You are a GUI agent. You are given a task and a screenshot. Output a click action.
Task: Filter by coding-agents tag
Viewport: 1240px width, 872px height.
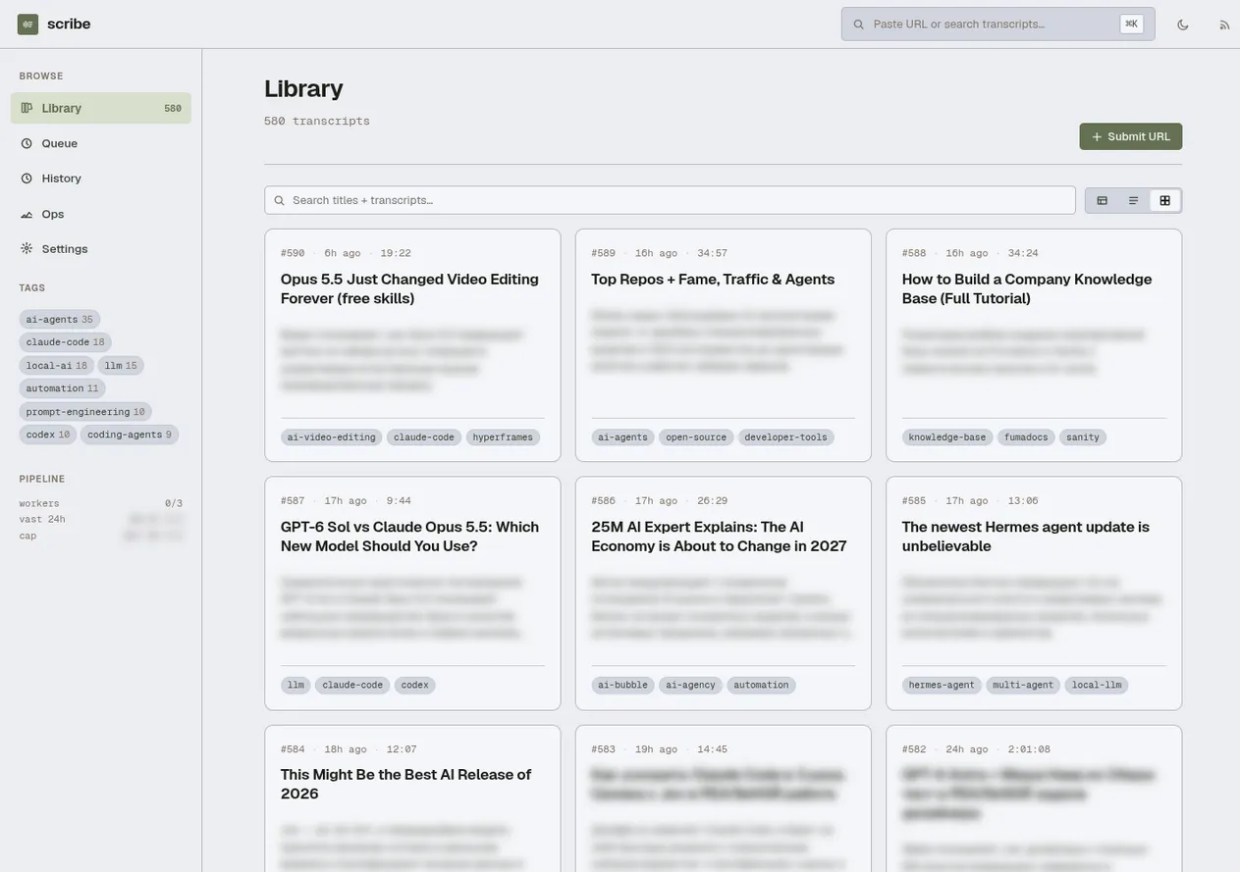(x=130, y=435)
